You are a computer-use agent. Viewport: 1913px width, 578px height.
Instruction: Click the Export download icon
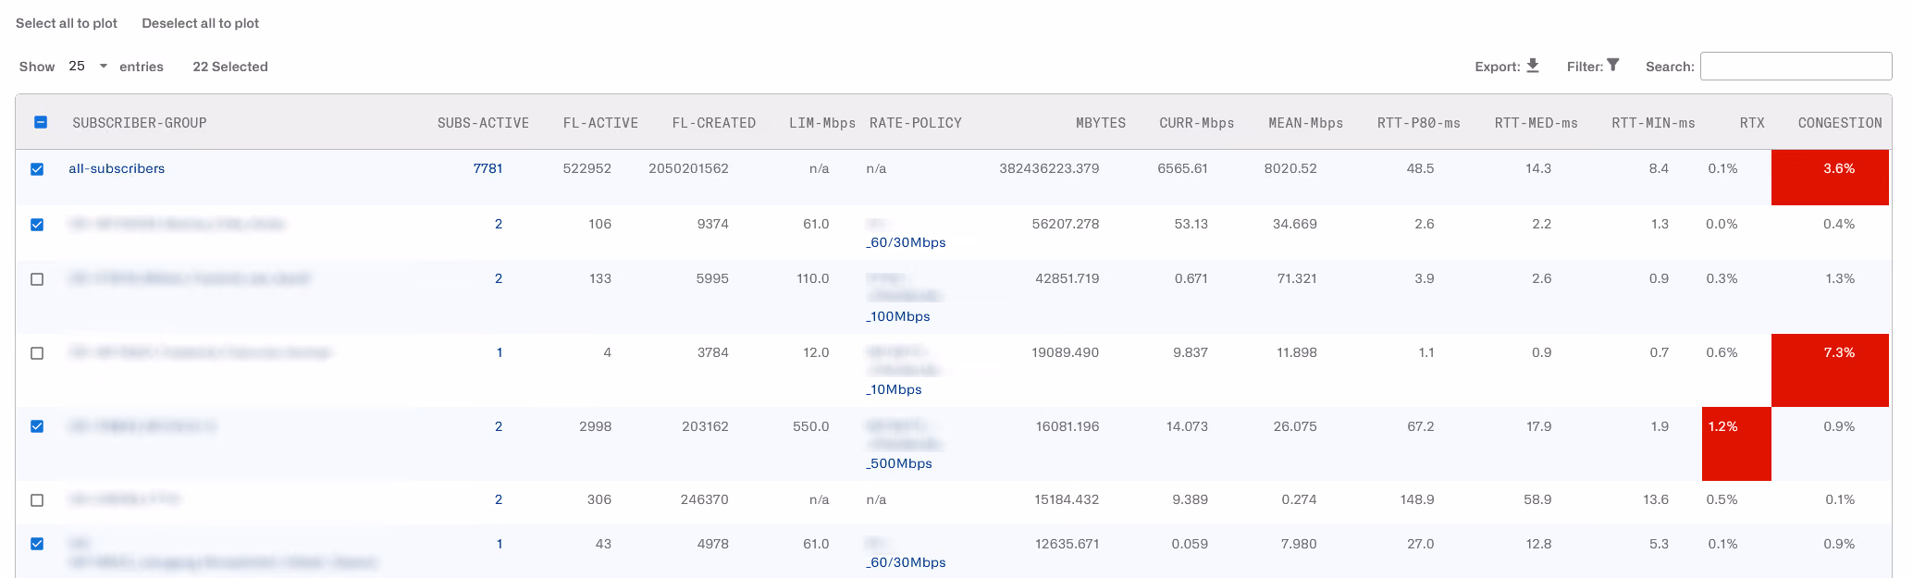click(1533, 66)
